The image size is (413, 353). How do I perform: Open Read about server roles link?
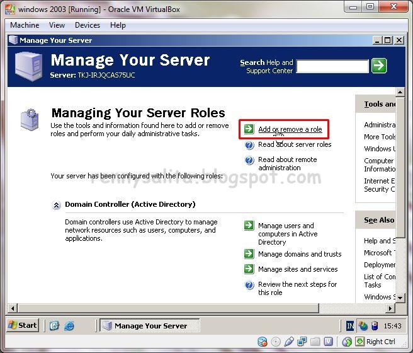[x=295, y=144]
